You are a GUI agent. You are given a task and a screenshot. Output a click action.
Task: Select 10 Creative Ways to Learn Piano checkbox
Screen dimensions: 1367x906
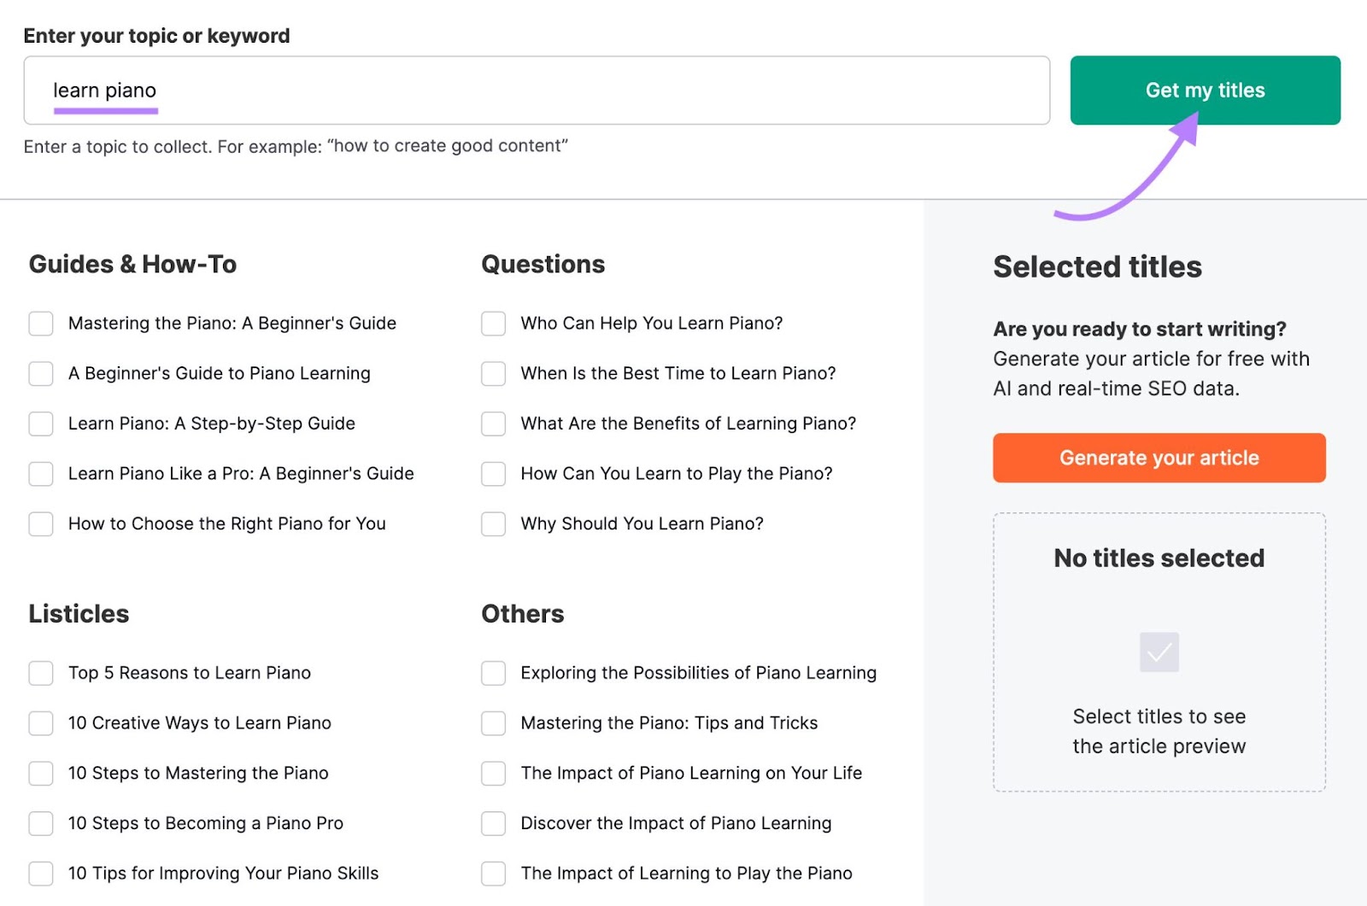click(41, 723)
